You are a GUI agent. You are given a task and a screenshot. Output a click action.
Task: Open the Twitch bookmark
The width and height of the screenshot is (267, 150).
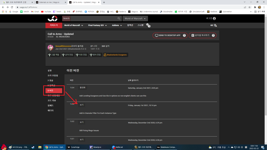(x=57, y=12)
